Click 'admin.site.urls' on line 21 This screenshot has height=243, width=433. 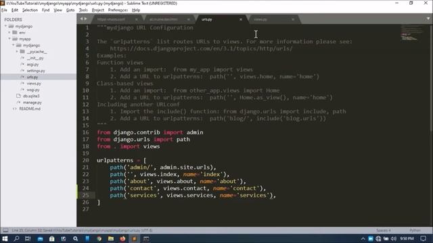185,167
